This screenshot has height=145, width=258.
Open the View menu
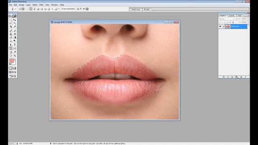47,5
